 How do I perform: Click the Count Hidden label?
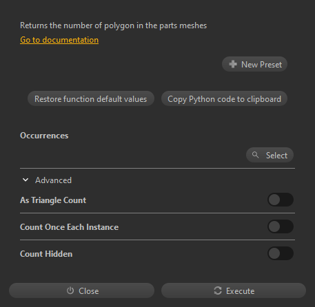pos(46,254)
